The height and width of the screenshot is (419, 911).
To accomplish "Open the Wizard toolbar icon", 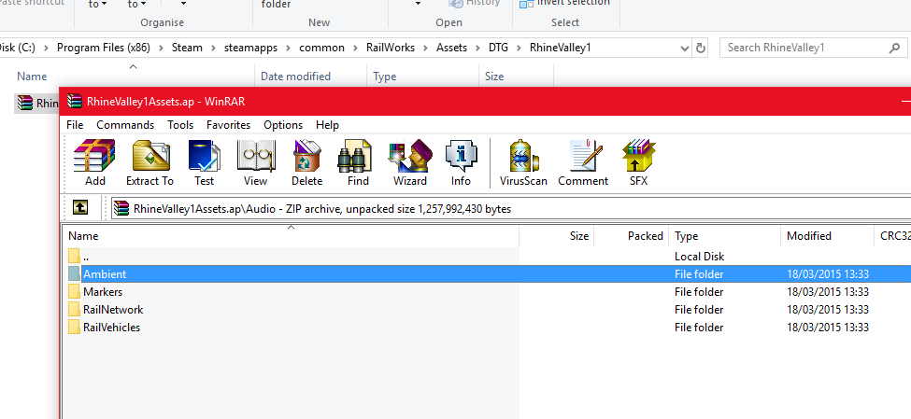I will coord(409,156).
